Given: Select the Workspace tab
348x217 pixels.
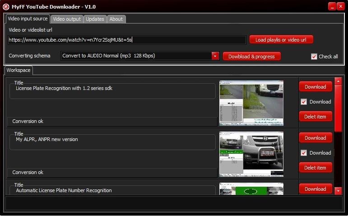Looking at the screenshot, I should (19, 70).
